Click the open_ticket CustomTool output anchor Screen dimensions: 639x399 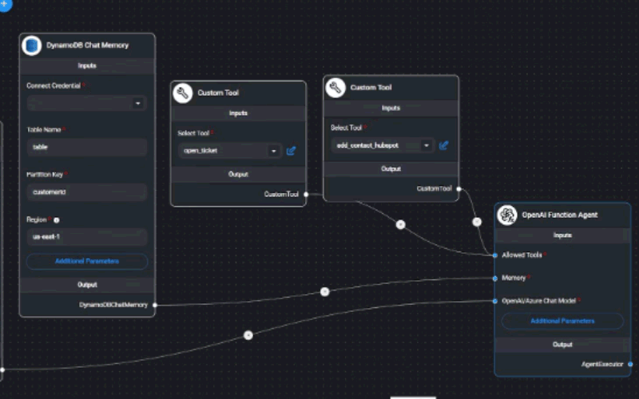tap(306, 195)
